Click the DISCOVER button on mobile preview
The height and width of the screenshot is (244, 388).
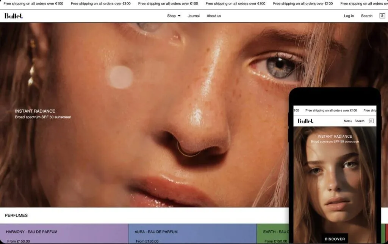click(x=335, y=239)
